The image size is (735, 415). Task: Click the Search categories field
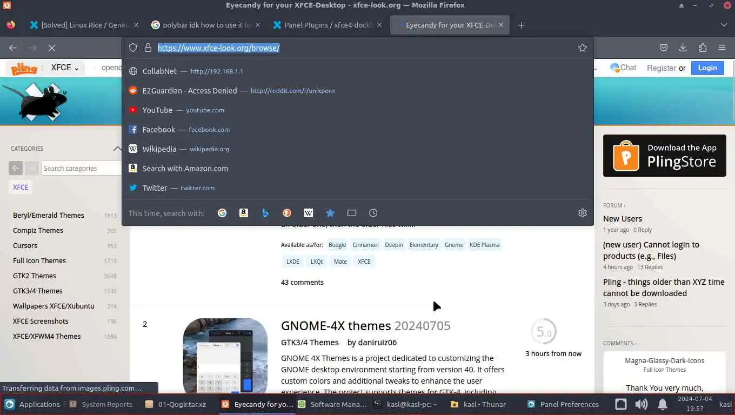click(x=82, y=168)
